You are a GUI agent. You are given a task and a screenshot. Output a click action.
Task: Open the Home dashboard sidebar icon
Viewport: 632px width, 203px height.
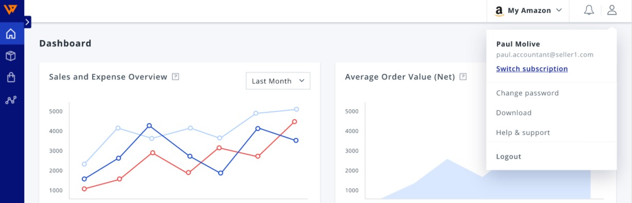pyautogui.click(x=11, y=34)
